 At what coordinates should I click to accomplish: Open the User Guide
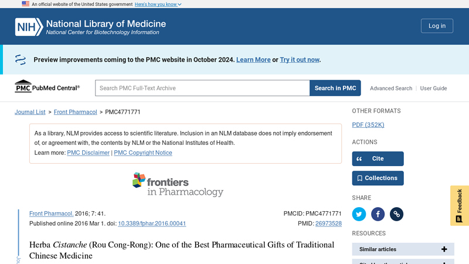click(433, 89)
